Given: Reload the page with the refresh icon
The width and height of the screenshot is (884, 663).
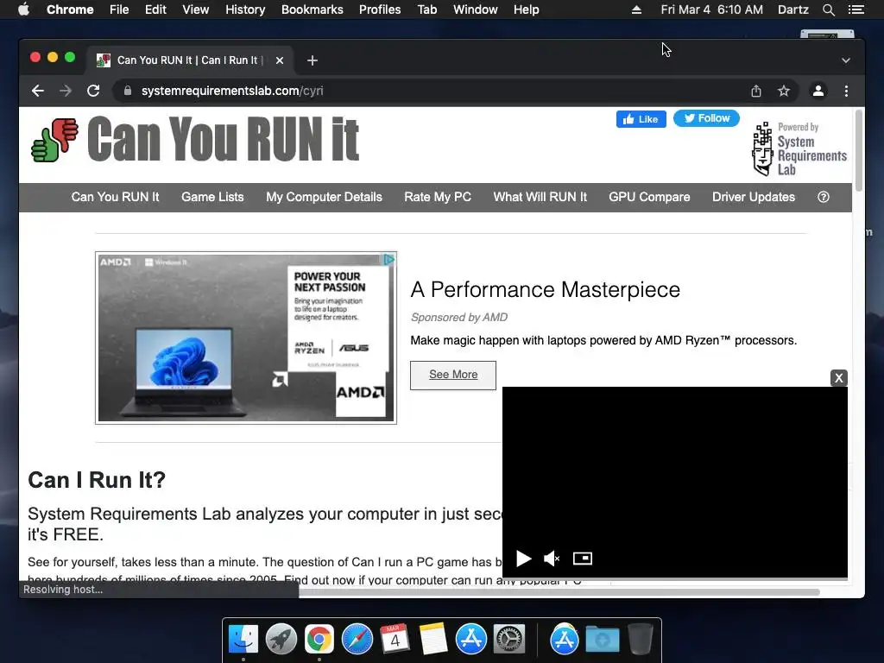Looking at the screenshot, I should [x=93, y=91].
